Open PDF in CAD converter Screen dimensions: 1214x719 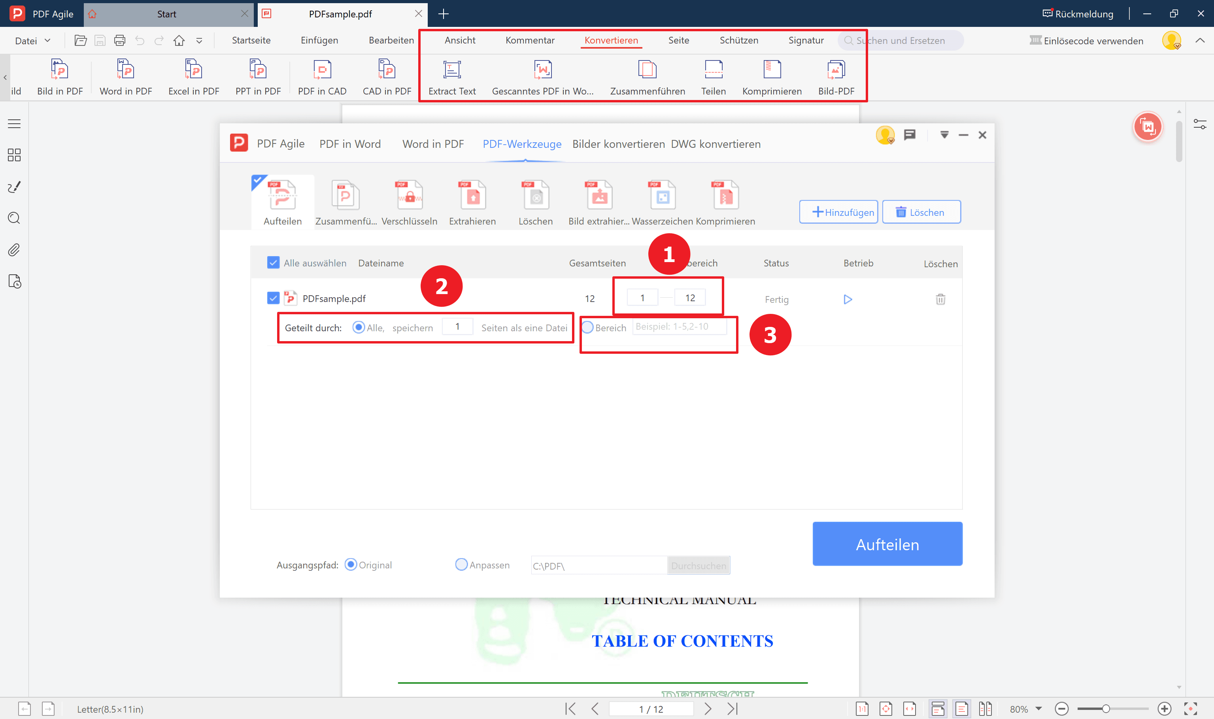click(322, 77)
